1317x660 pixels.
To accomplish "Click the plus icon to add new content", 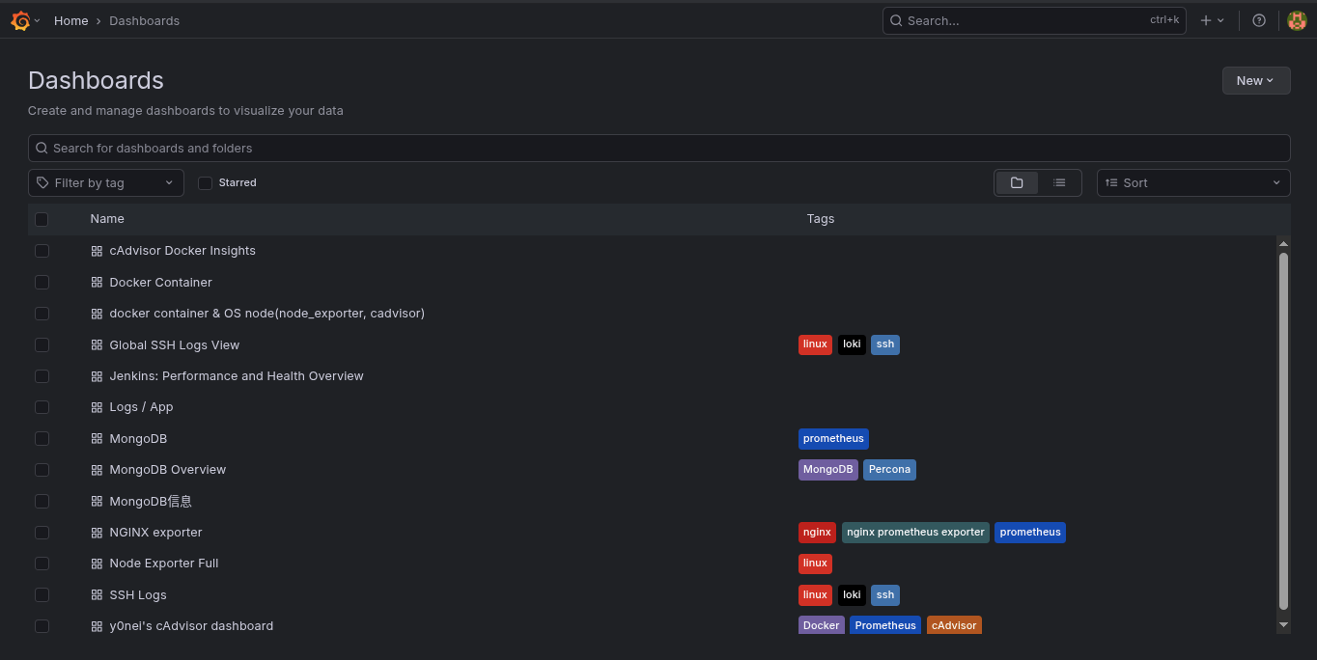I will pyautogui.click(x=1207, y=19).
